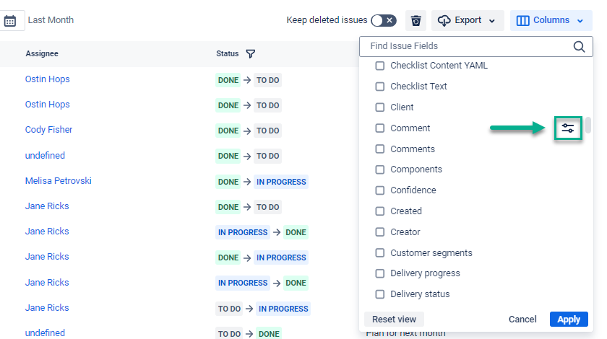Click the field list scrollbar thumb
The height and width of the screenshot is (339, 607).
coord(588,125)
